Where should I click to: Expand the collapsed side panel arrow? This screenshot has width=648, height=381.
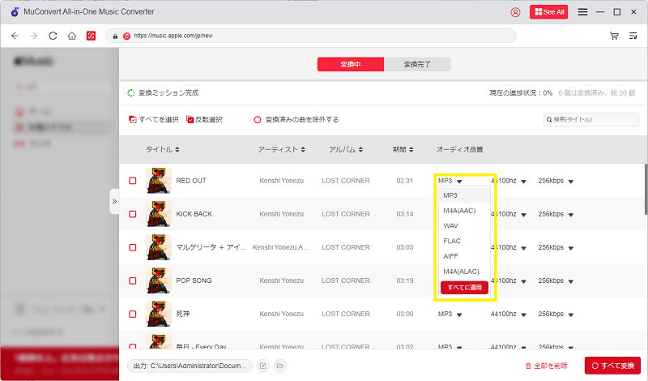point(114,202)
